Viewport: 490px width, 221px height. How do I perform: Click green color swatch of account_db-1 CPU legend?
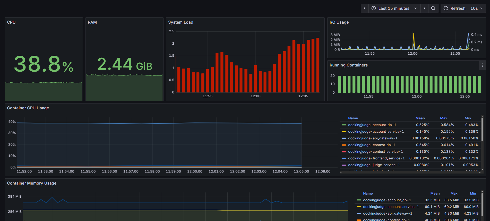click(344, 125)
